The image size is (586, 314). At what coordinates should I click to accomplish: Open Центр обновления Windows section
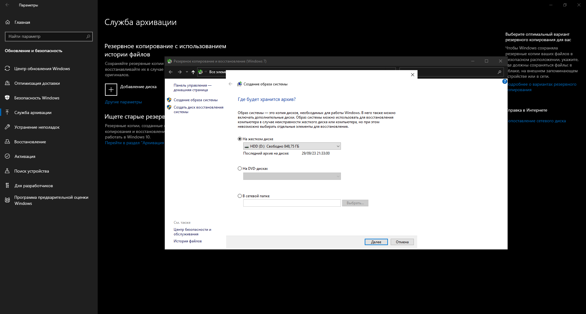42,69
